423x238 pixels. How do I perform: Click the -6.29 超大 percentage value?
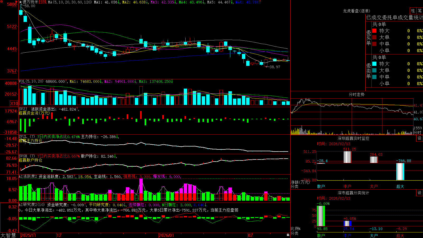[401, 229]
